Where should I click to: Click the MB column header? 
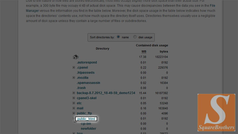click(x=144, y=51)
